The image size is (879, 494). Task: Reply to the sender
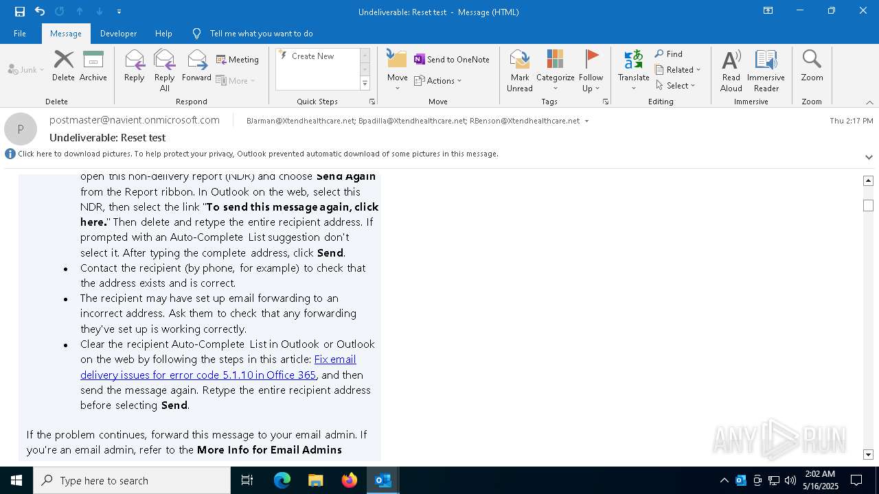click(x=135, y=66)
